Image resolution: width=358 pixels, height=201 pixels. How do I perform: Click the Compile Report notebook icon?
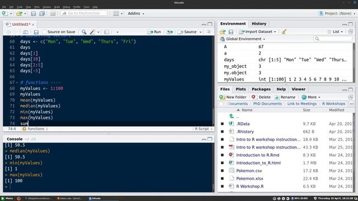(107, 32)
